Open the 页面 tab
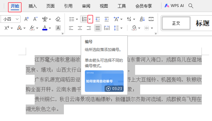 coord(51,6)
